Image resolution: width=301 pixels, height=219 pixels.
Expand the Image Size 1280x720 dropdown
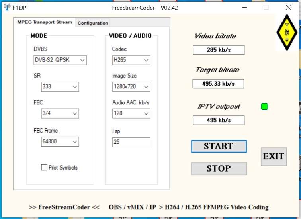coord(131,87)
